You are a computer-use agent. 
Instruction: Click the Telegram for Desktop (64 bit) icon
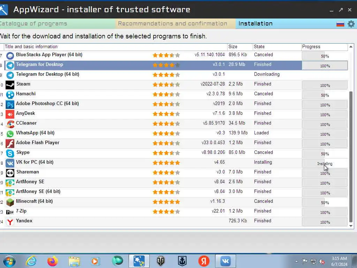coord(10,75)
